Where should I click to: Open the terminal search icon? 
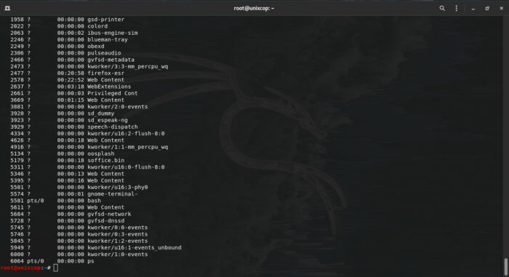(x=442, y=8)
